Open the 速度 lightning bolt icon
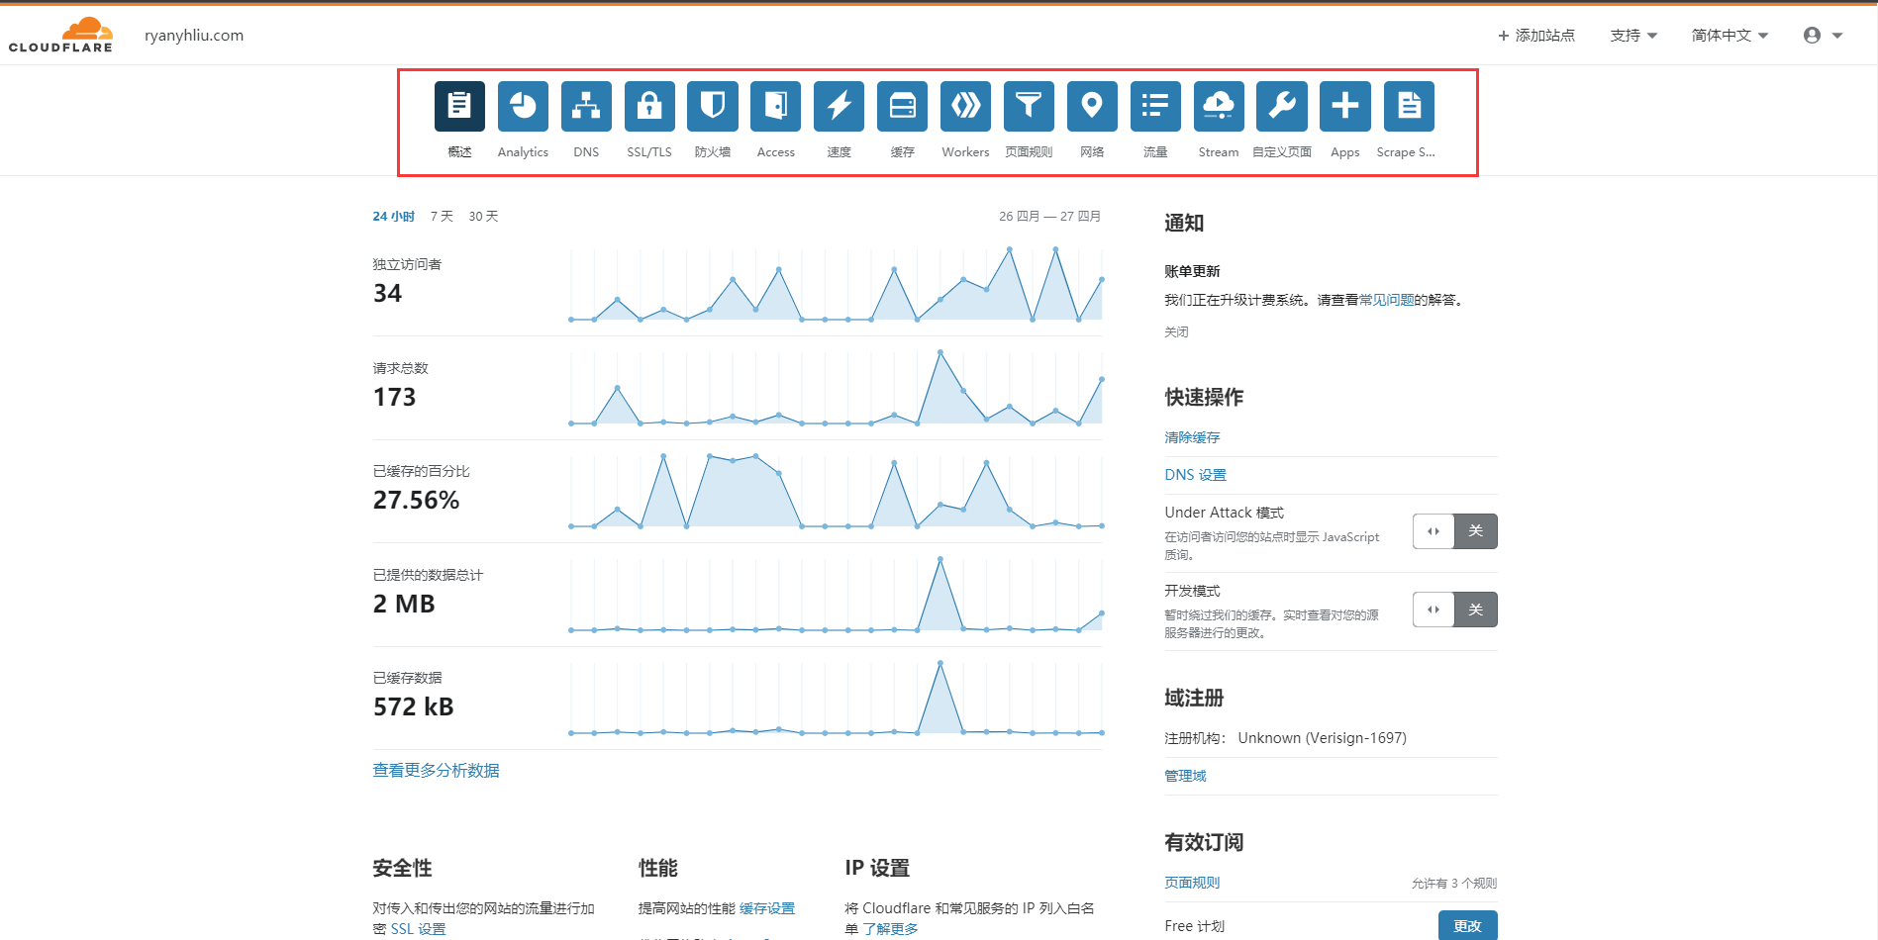The height and width of the screenshot is (940, 1878). [840, 106]
